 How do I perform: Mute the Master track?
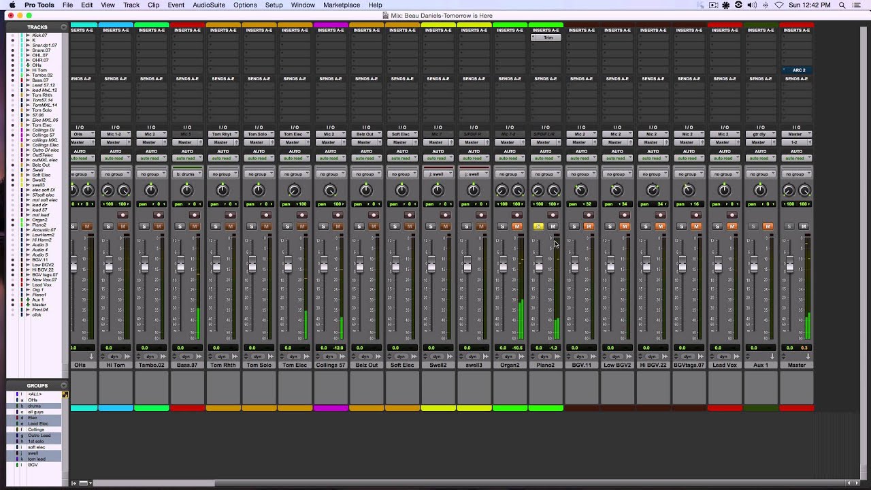point(804,227)
